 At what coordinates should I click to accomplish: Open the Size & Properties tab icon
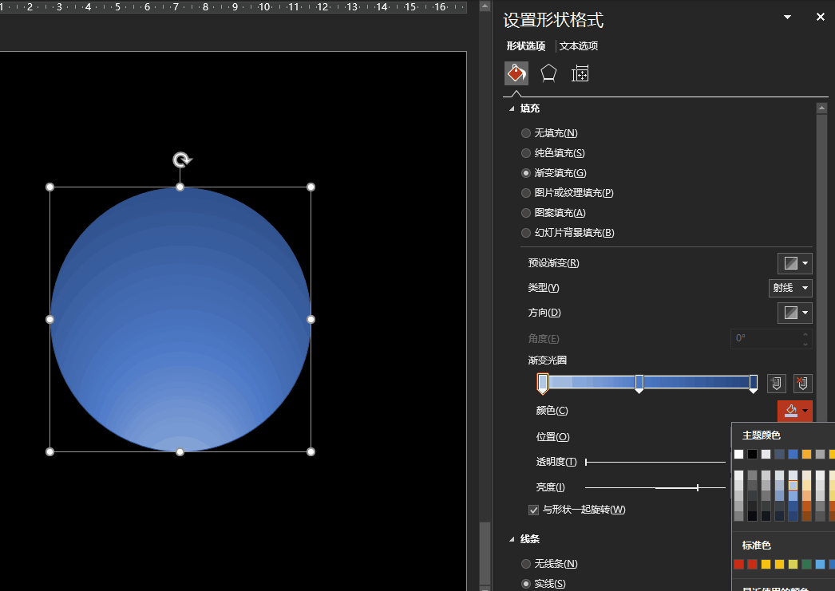pos(580,73)
